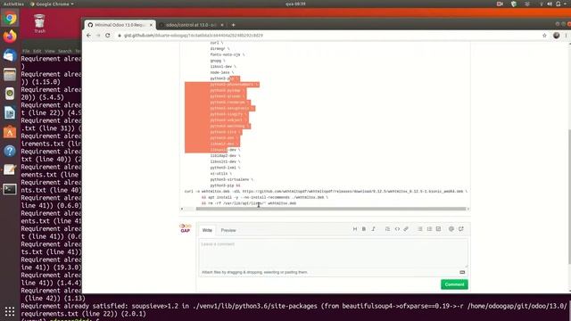The height and width of the screenshot is (321, 571).
Task: Open the clock in the top bar
Action: pyautogui.click(x=295, y=4)
